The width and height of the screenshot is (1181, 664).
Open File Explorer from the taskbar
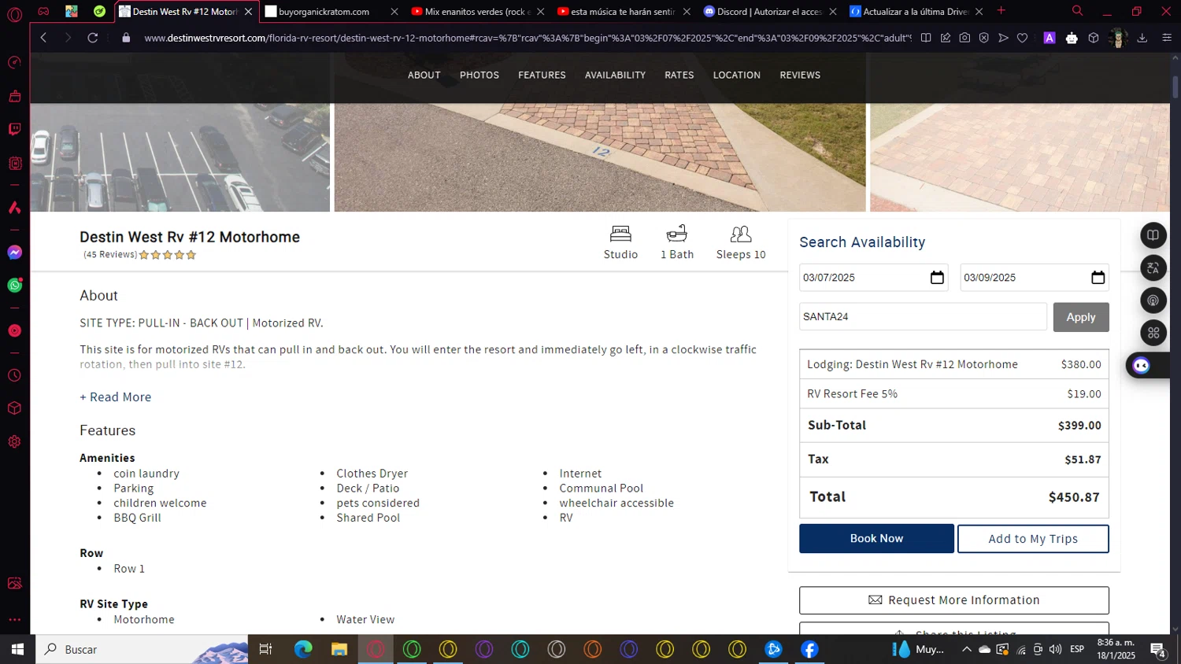click(x=339, y=649)
